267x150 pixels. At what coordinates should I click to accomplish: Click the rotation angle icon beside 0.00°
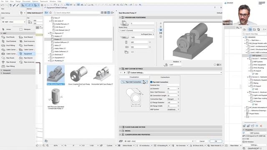(166, 65)
